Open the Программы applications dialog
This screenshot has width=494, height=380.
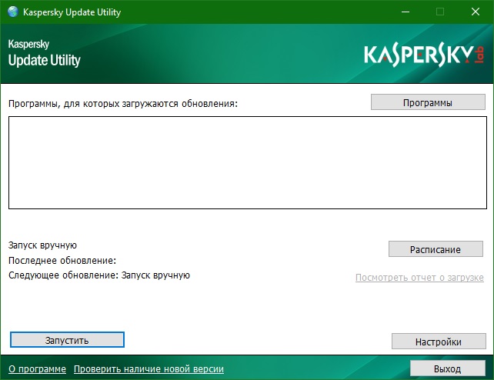pos(428,102)
